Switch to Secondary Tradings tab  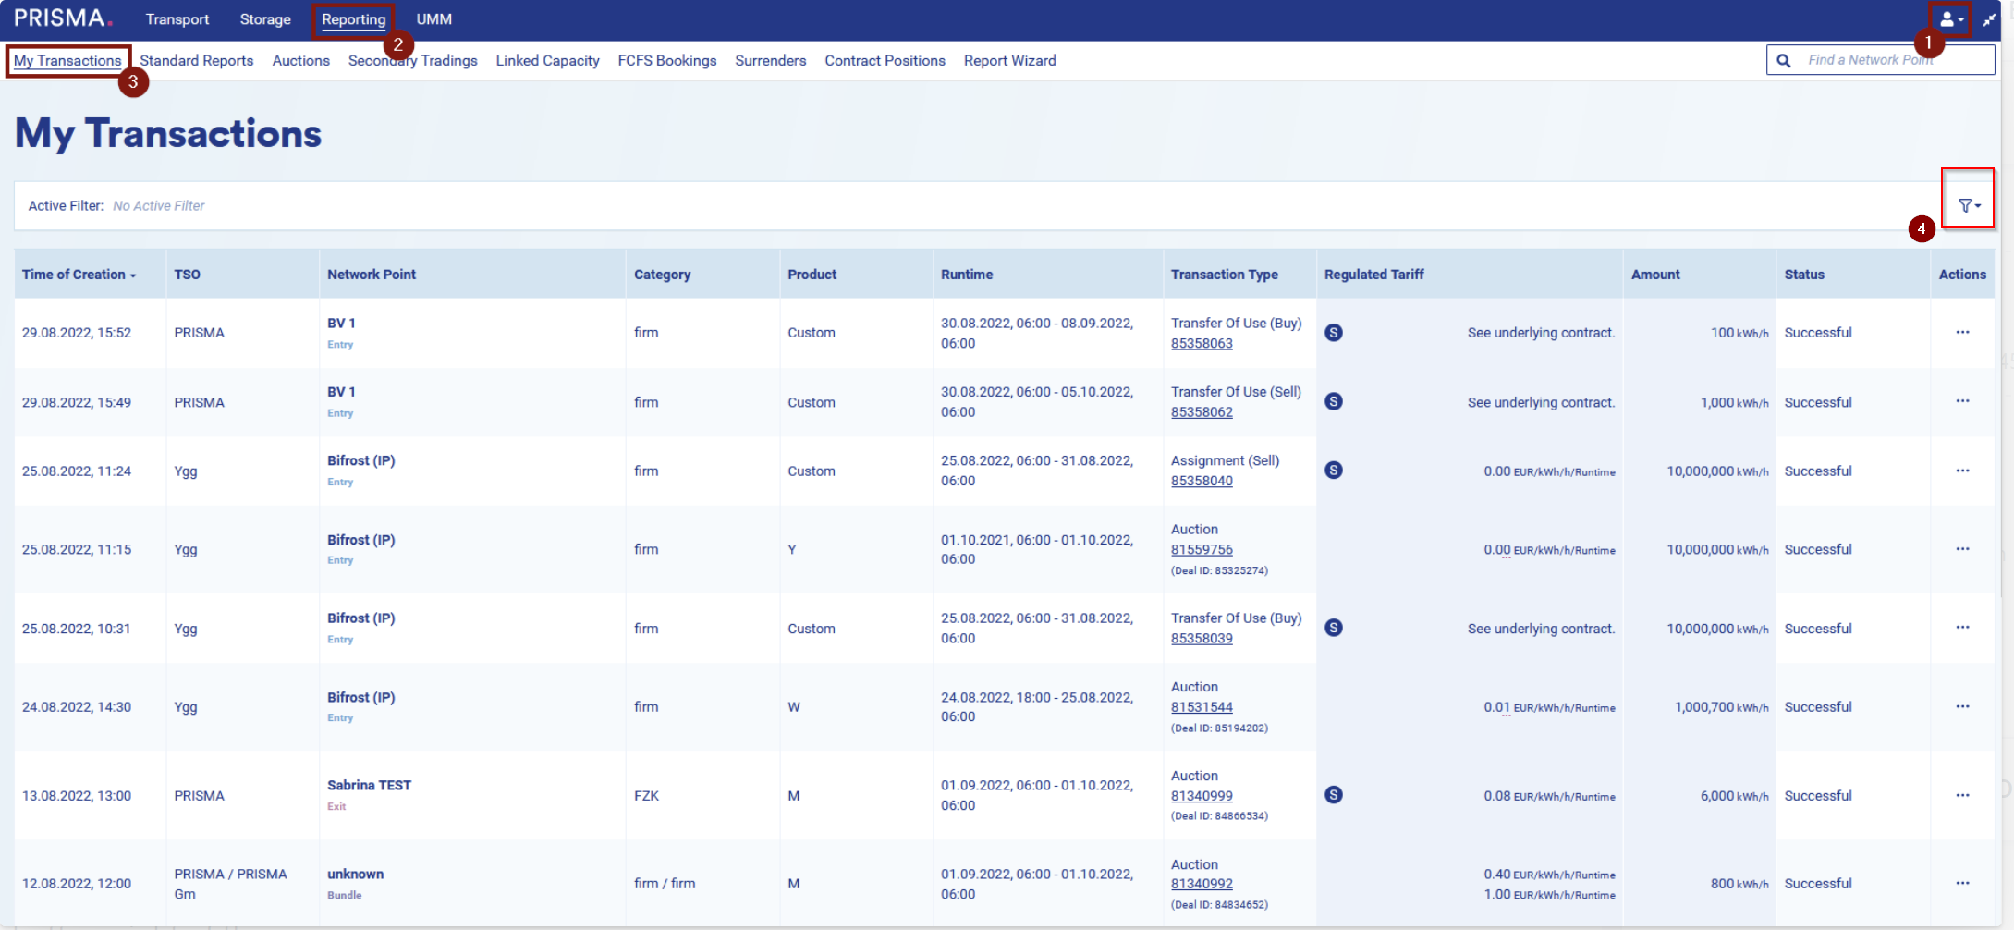pos(412,60)
